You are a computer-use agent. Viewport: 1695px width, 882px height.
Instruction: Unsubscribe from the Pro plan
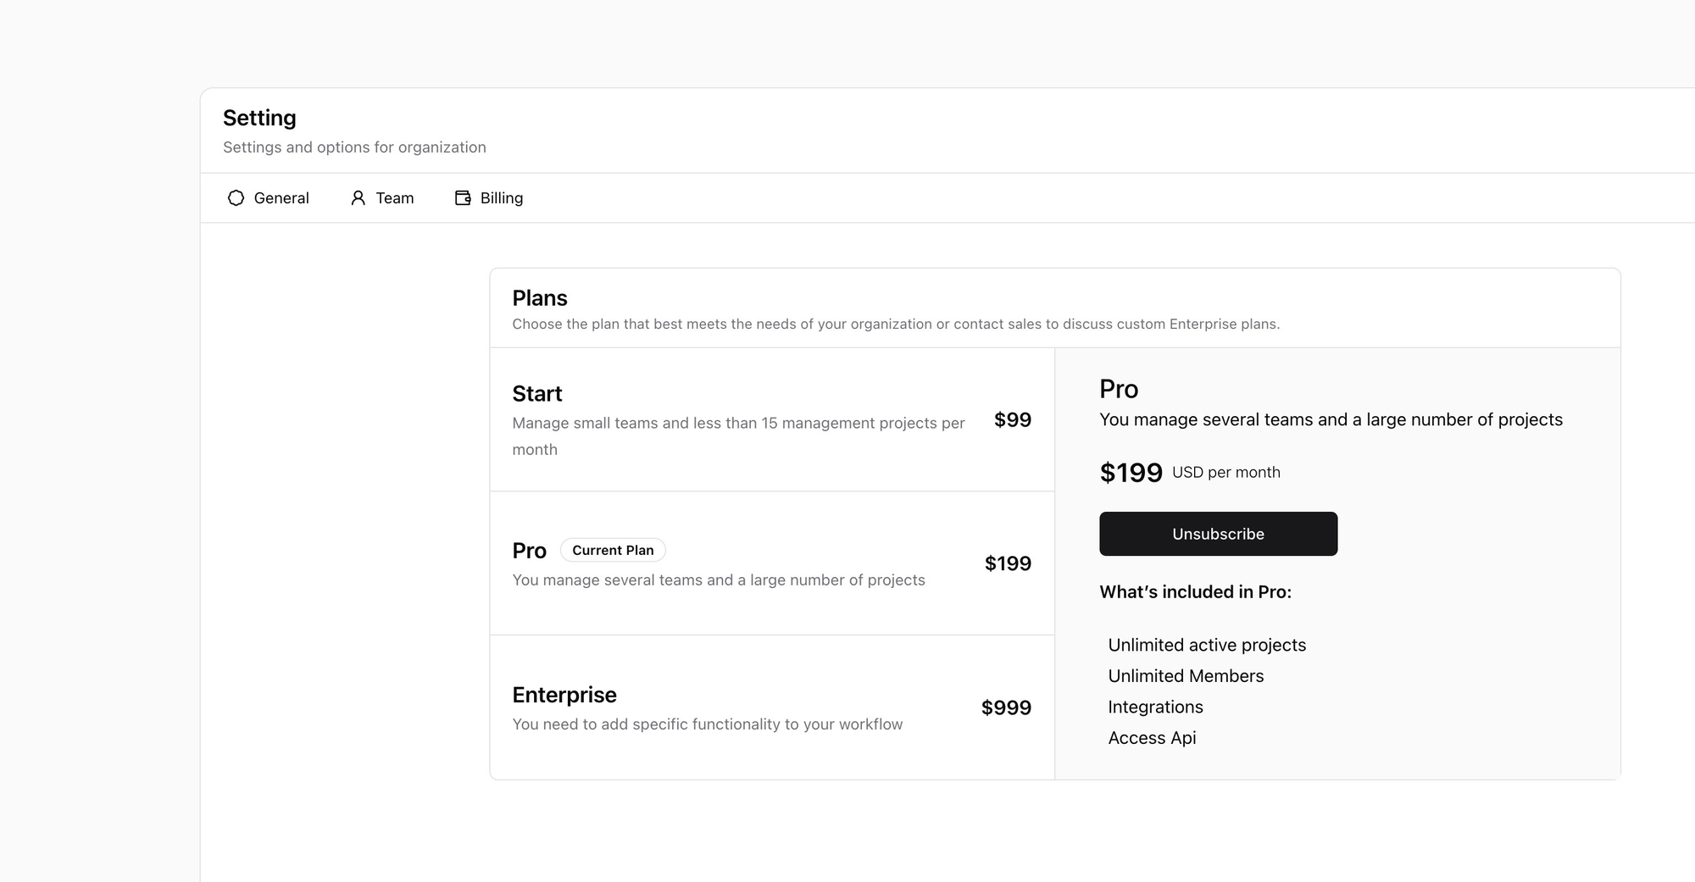click(1218, 534)
